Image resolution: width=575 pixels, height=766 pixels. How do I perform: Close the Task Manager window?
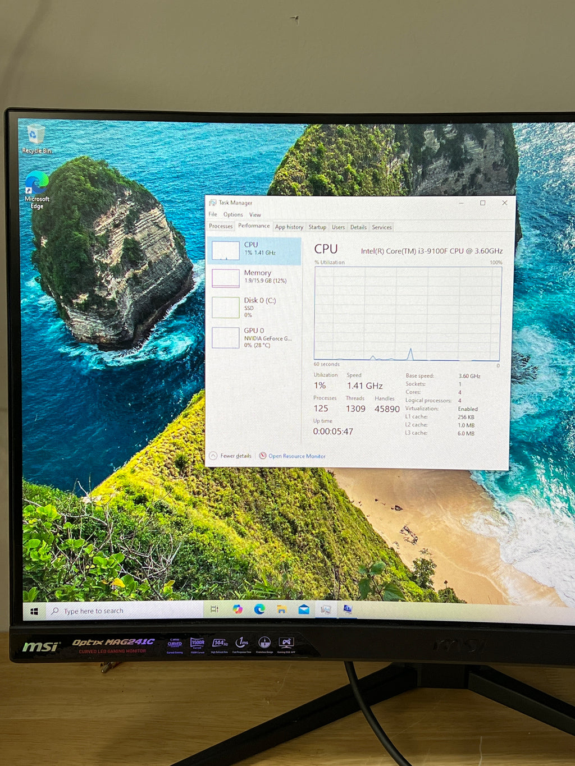click(x=504, y=203)
